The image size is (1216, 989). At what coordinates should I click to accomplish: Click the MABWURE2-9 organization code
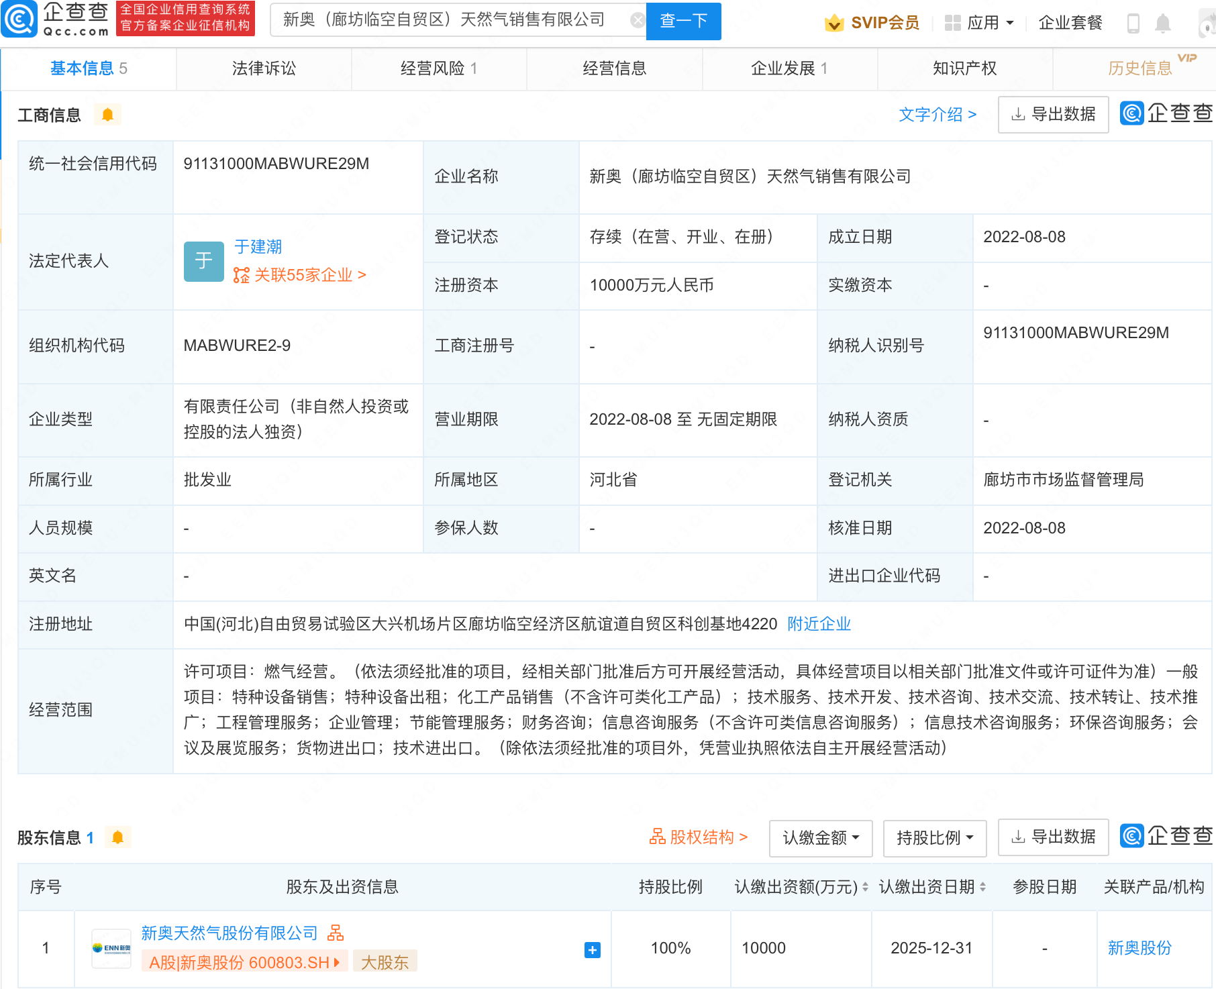pyautogui.click(x=237, y=346)
